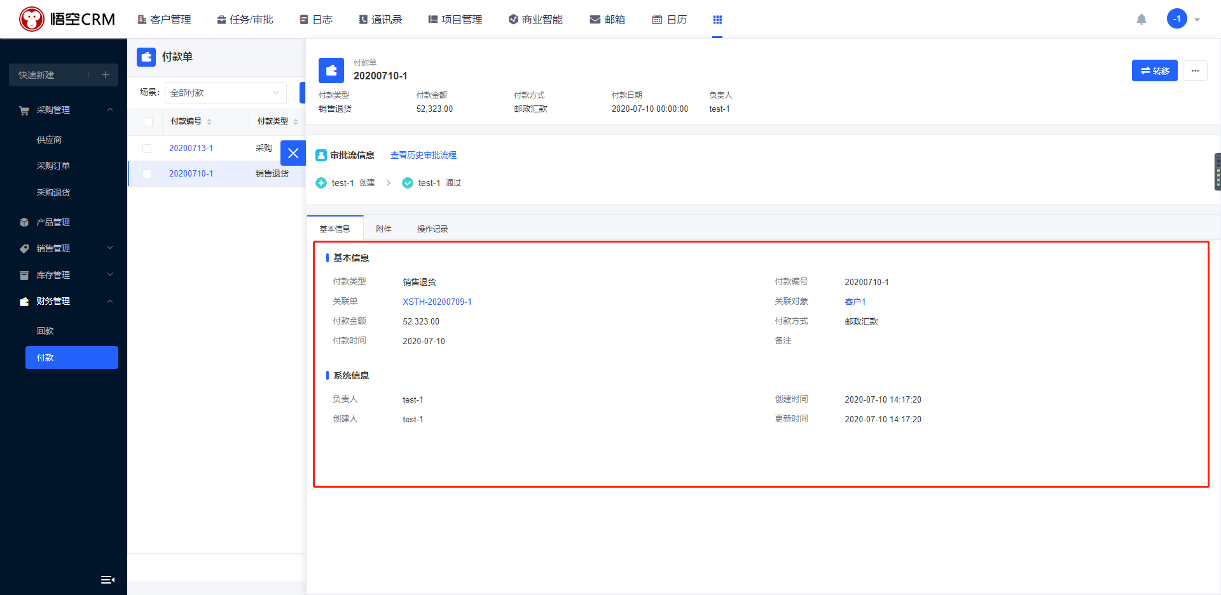This screenshot has width=1221, height=595.
Task: Sort by 付款类型 column arrows
Action: point(296,122)
